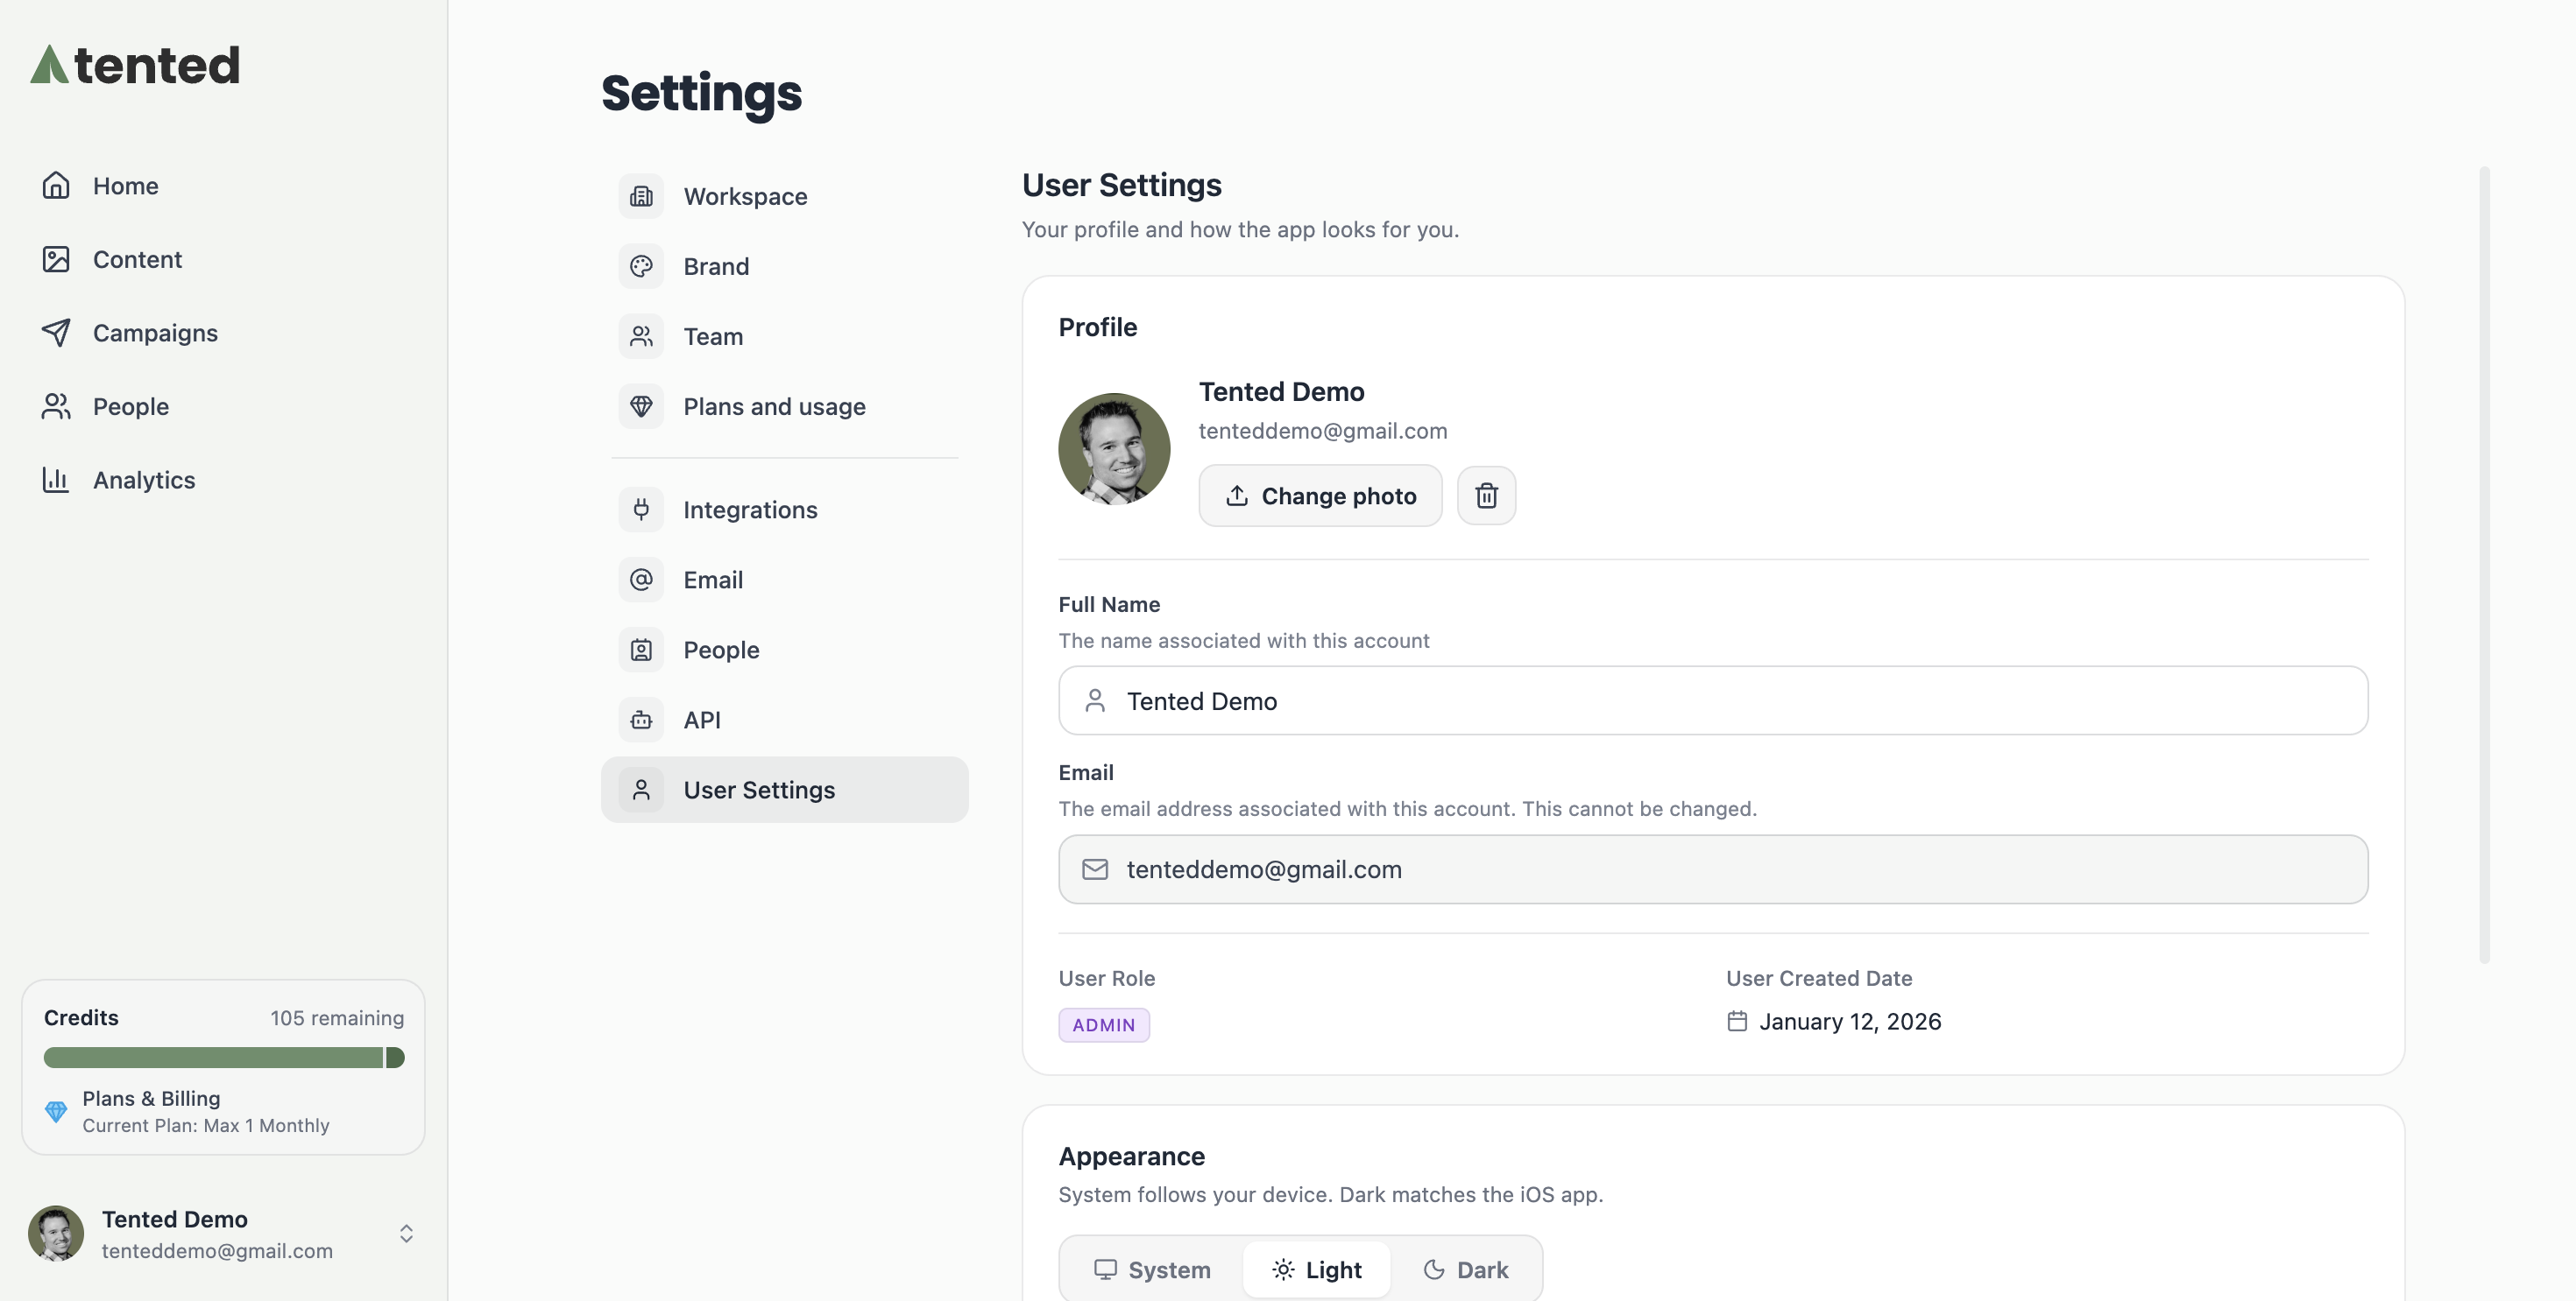
Task: Click the 'January 12, 2026' date
Action: coord(1850,1021)
